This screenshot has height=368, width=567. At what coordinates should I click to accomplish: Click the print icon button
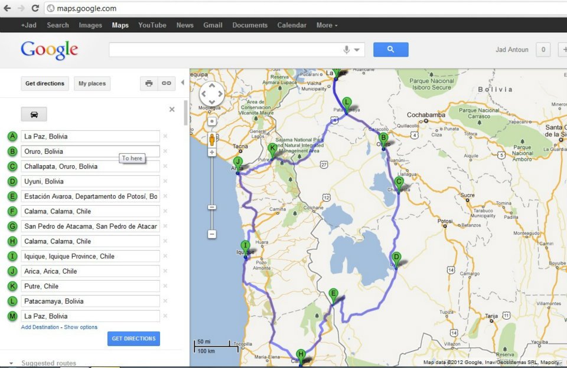coord(149,84)
